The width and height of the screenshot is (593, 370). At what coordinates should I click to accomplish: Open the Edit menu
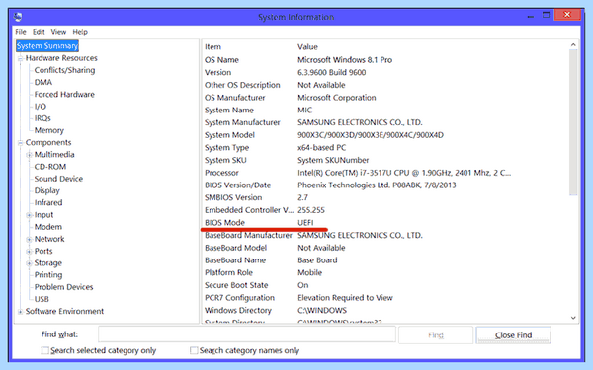tap(39, 32)
